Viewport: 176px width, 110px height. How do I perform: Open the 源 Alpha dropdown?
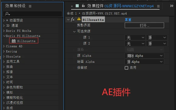(x=144, y=56)
